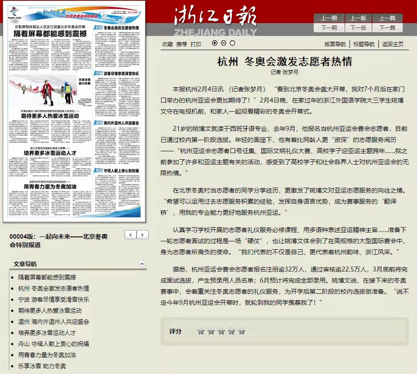
Task: Click 收藏 to bookmark the article
Action: pyautogui.click(x=167, y=44)
